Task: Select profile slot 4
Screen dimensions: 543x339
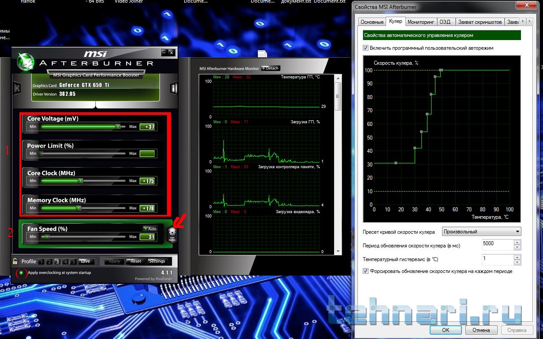Action: tap(65, 261)
